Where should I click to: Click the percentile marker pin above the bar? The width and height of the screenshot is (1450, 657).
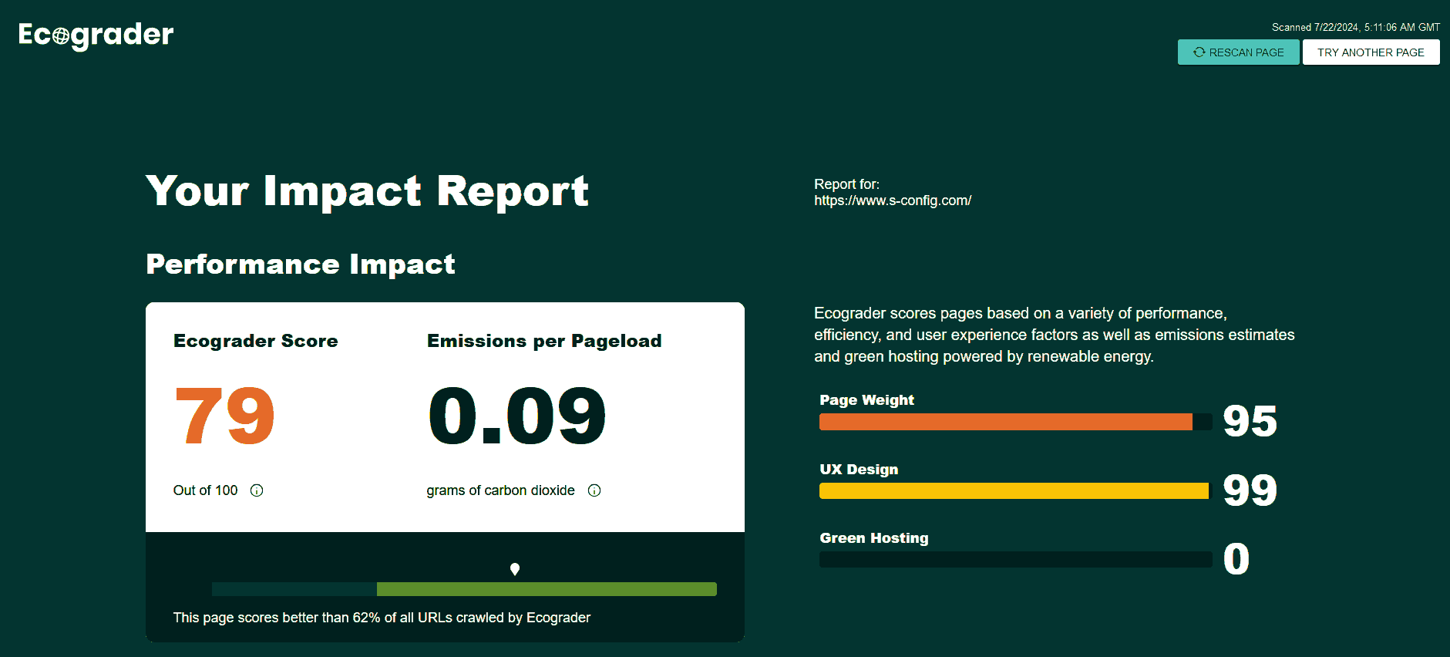[515, 569]
